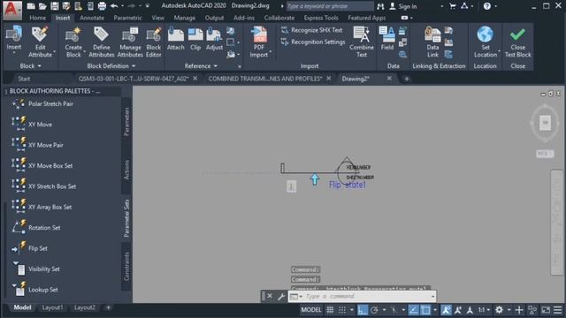Open the Edit Attribute tool
The image size is (566, 318).
click(x=40, y=42)
